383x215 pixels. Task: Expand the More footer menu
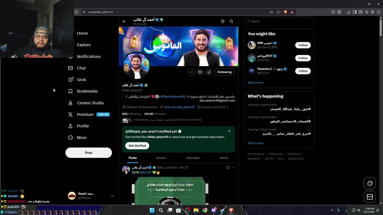(281, 159)
